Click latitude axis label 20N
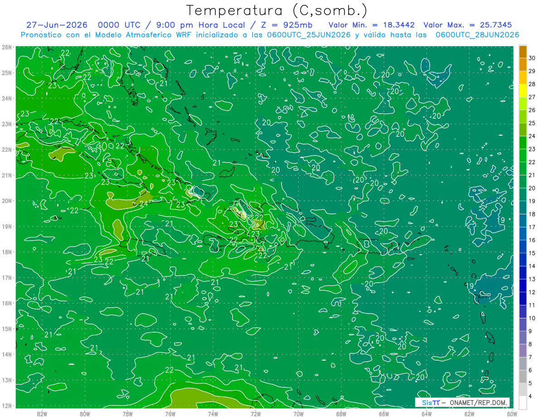This screenshot has width=544, height=420. [x=6, y=201]
